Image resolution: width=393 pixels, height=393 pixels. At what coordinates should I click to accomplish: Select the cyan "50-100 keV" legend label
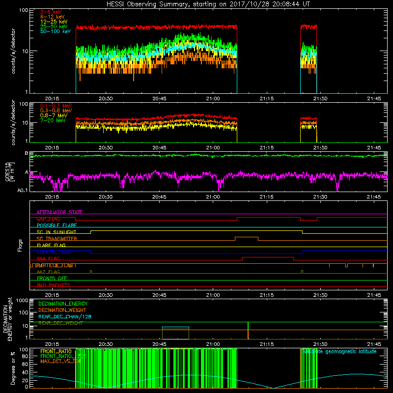pos(56,31)
